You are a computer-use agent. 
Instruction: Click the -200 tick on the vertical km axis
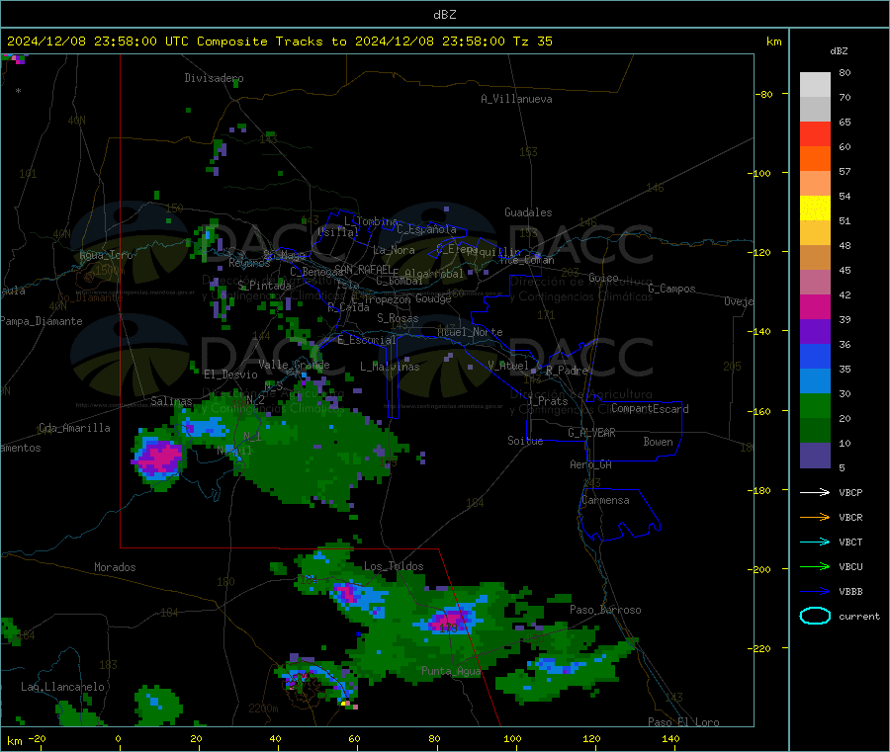click(761, 569)
